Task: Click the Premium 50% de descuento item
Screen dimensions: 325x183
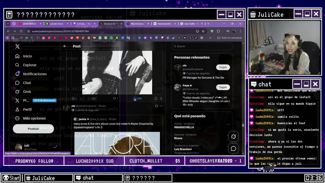Action: (36, 100)
